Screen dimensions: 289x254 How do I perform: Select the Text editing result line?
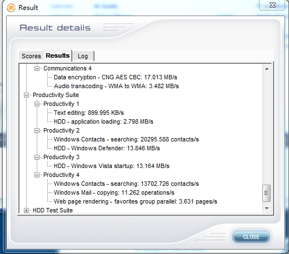(89, 113)
